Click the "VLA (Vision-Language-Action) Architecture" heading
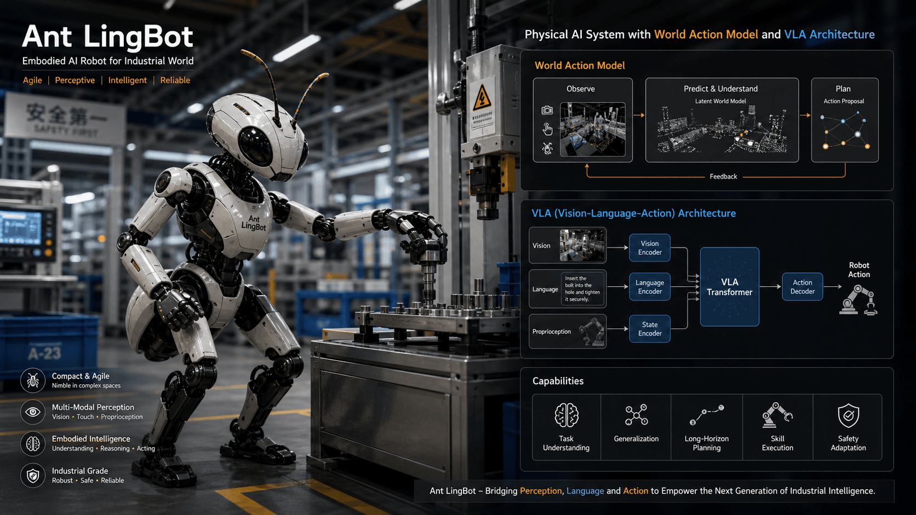Screen dimensions: 916x515 (x=634, y=213)
